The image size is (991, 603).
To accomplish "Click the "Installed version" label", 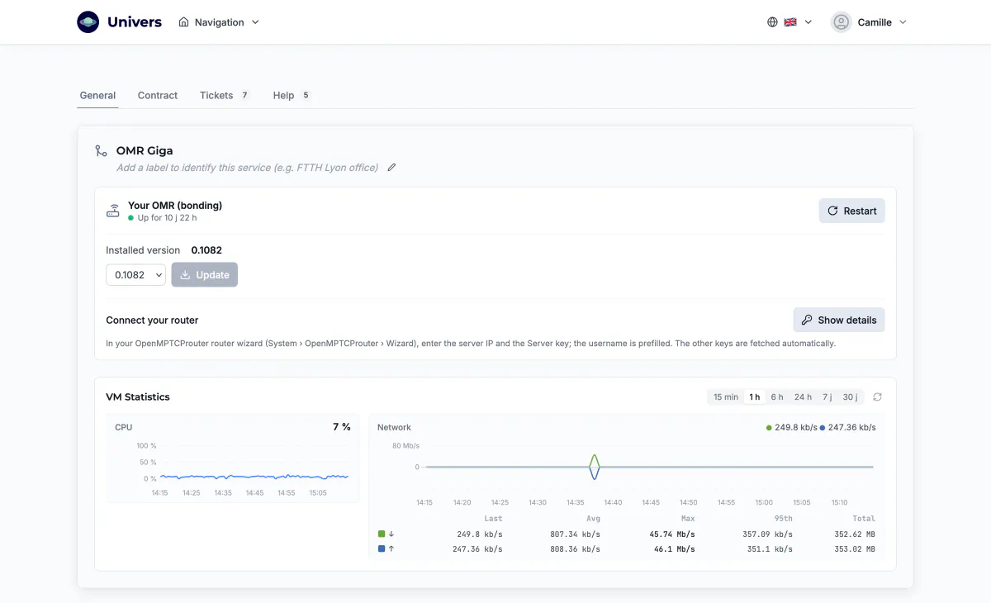I will (143, 250).
